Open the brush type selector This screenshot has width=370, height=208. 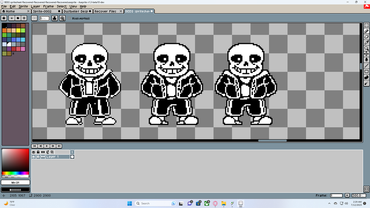35,18
